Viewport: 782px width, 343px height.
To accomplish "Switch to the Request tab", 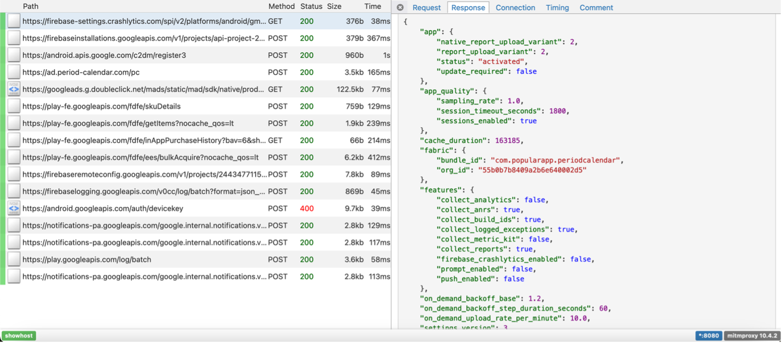I will (426, 7).
